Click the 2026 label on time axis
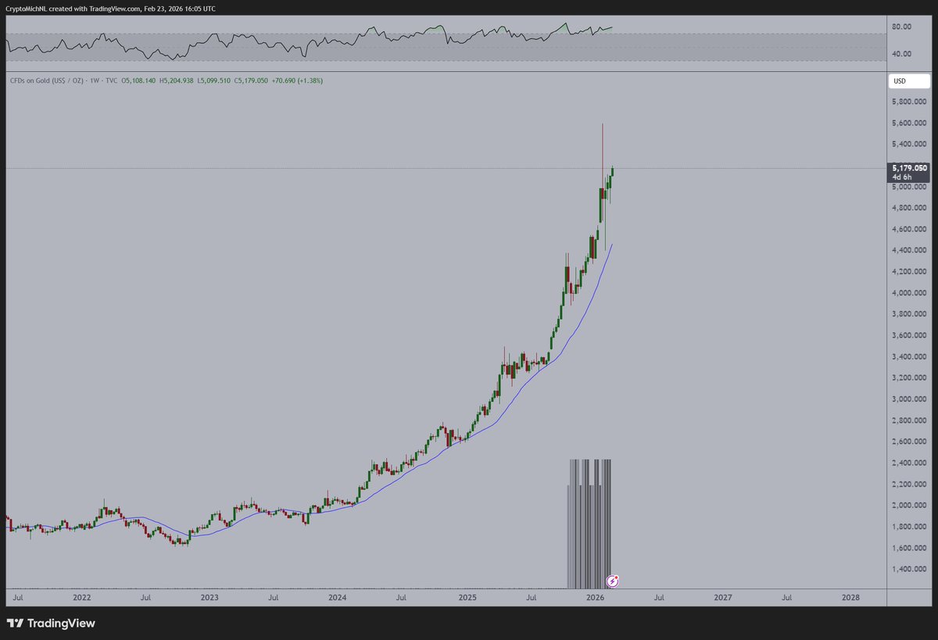938x640 pixels. click(x=595, y=598)
